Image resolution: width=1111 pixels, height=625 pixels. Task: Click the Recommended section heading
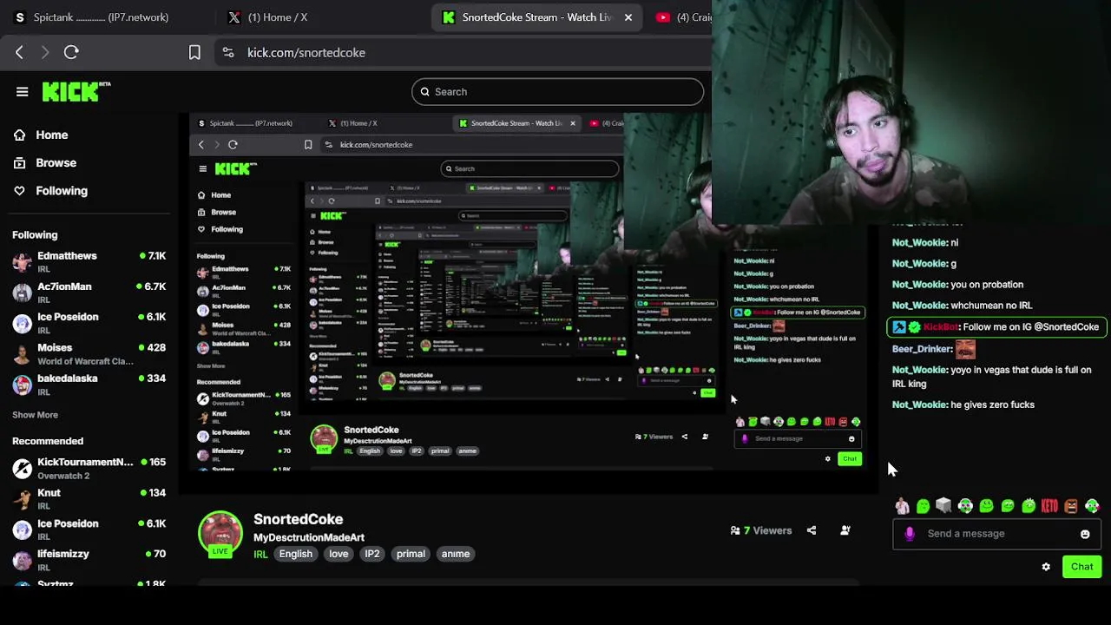(x=48, y=441)
